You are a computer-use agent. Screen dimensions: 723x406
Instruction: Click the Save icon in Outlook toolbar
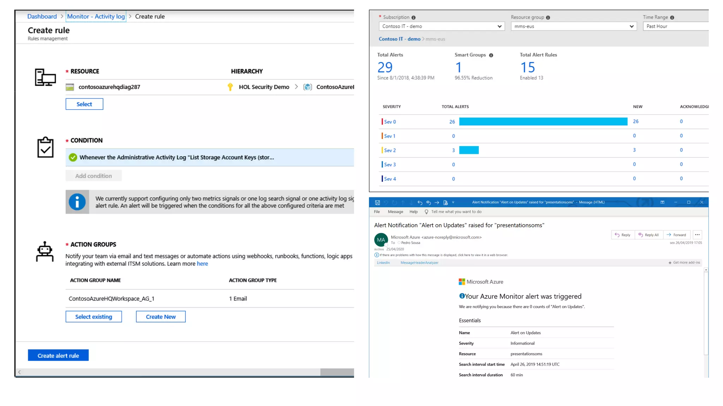377,203
